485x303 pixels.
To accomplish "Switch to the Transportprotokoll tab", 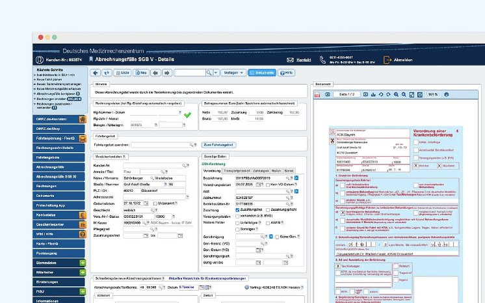I will (x=236, y=171).
